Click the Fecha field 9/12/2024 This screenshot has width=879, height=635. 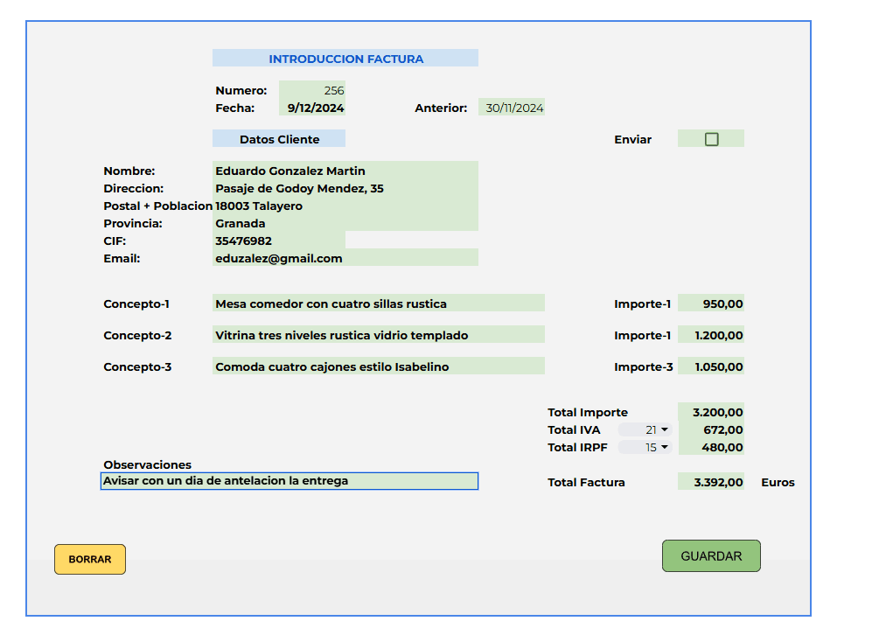point(312,108)
